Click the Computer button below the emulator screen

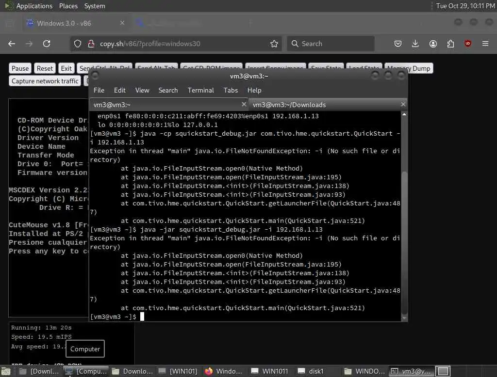point(85,349)
